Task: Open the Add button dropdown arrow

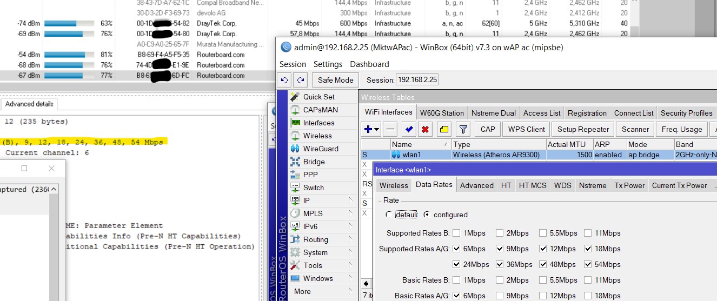Action: click(x=377, y=129)
